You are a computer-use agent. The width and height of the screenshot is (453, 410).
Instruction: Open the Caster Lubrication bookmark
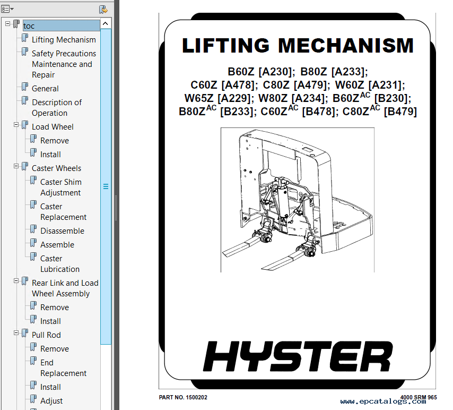(60, 263)
